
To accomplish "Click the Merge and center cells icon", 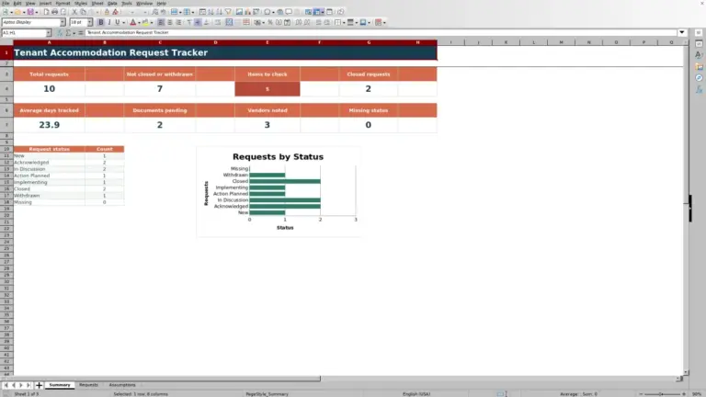I will tap(229, 22).
